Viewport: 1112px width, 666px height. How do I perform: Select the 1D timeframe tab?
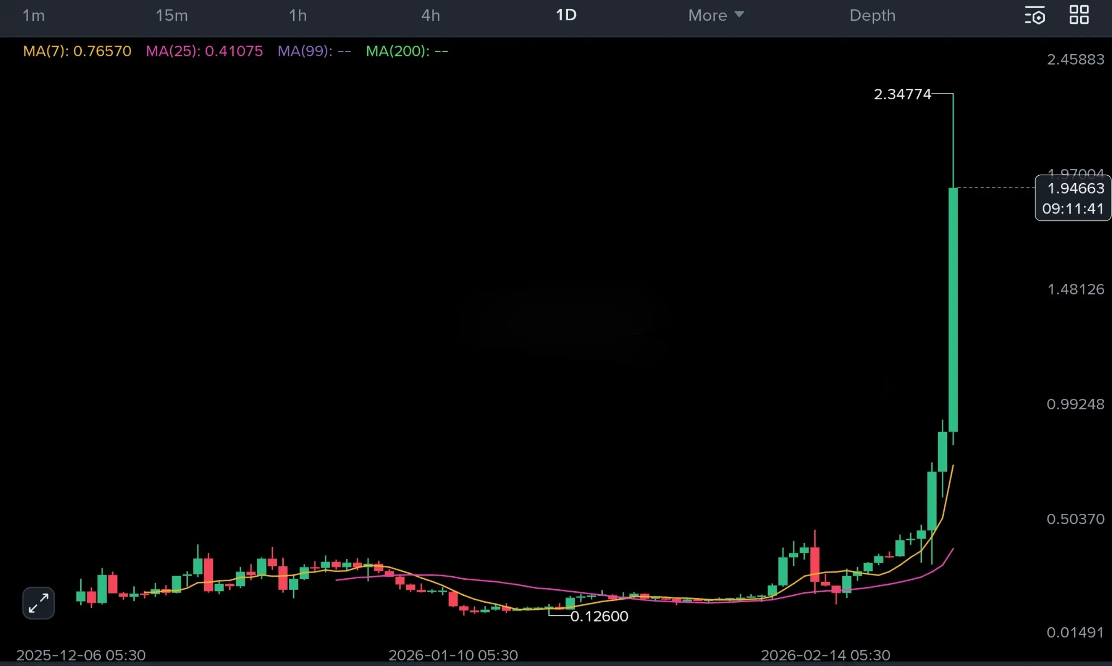[x=566, y=16]
